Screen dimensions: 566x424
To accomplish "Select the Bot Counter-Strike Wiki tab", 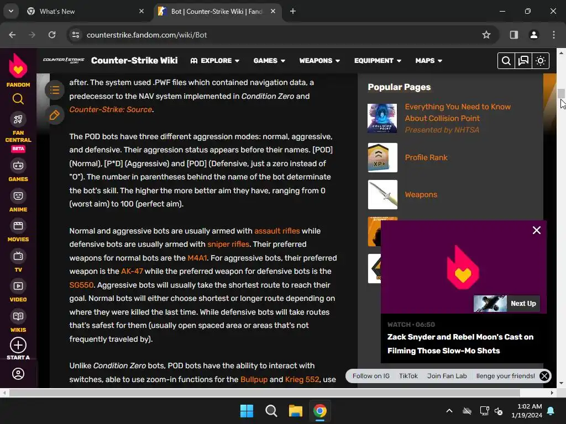I will click(x=217, y=11).
